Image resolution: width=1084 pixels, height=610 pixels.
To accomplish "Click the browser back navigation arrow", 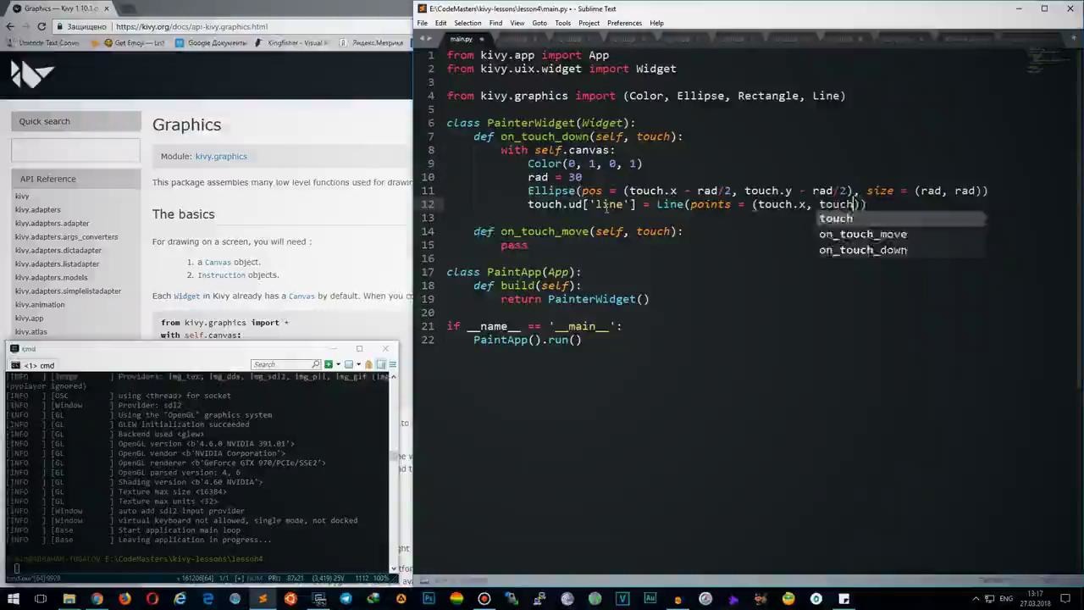I will pyautogui.click(x=9, y=26).
